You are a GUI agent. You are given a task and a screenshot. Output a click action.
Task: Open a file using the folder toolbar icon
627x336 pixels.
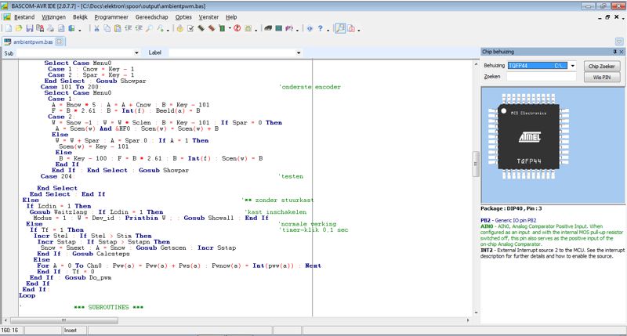pyautogui.click(x=19, y=28)
